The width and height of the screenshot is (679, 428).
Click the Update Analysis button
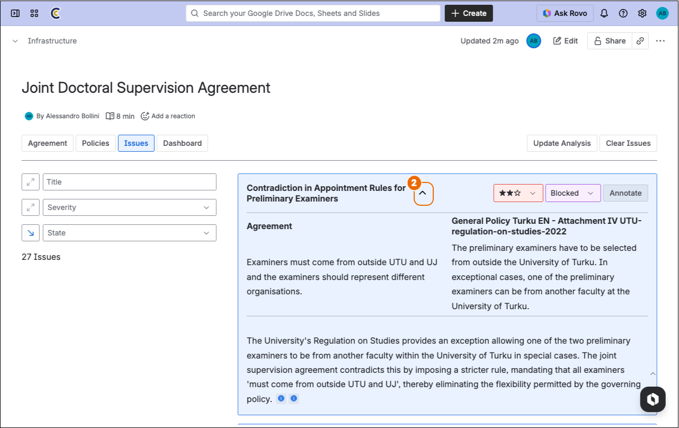[562, 143]
